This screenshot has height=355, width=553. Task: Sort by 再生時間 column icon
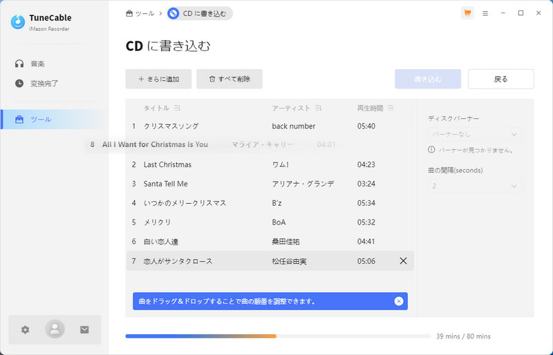(391, 108)
